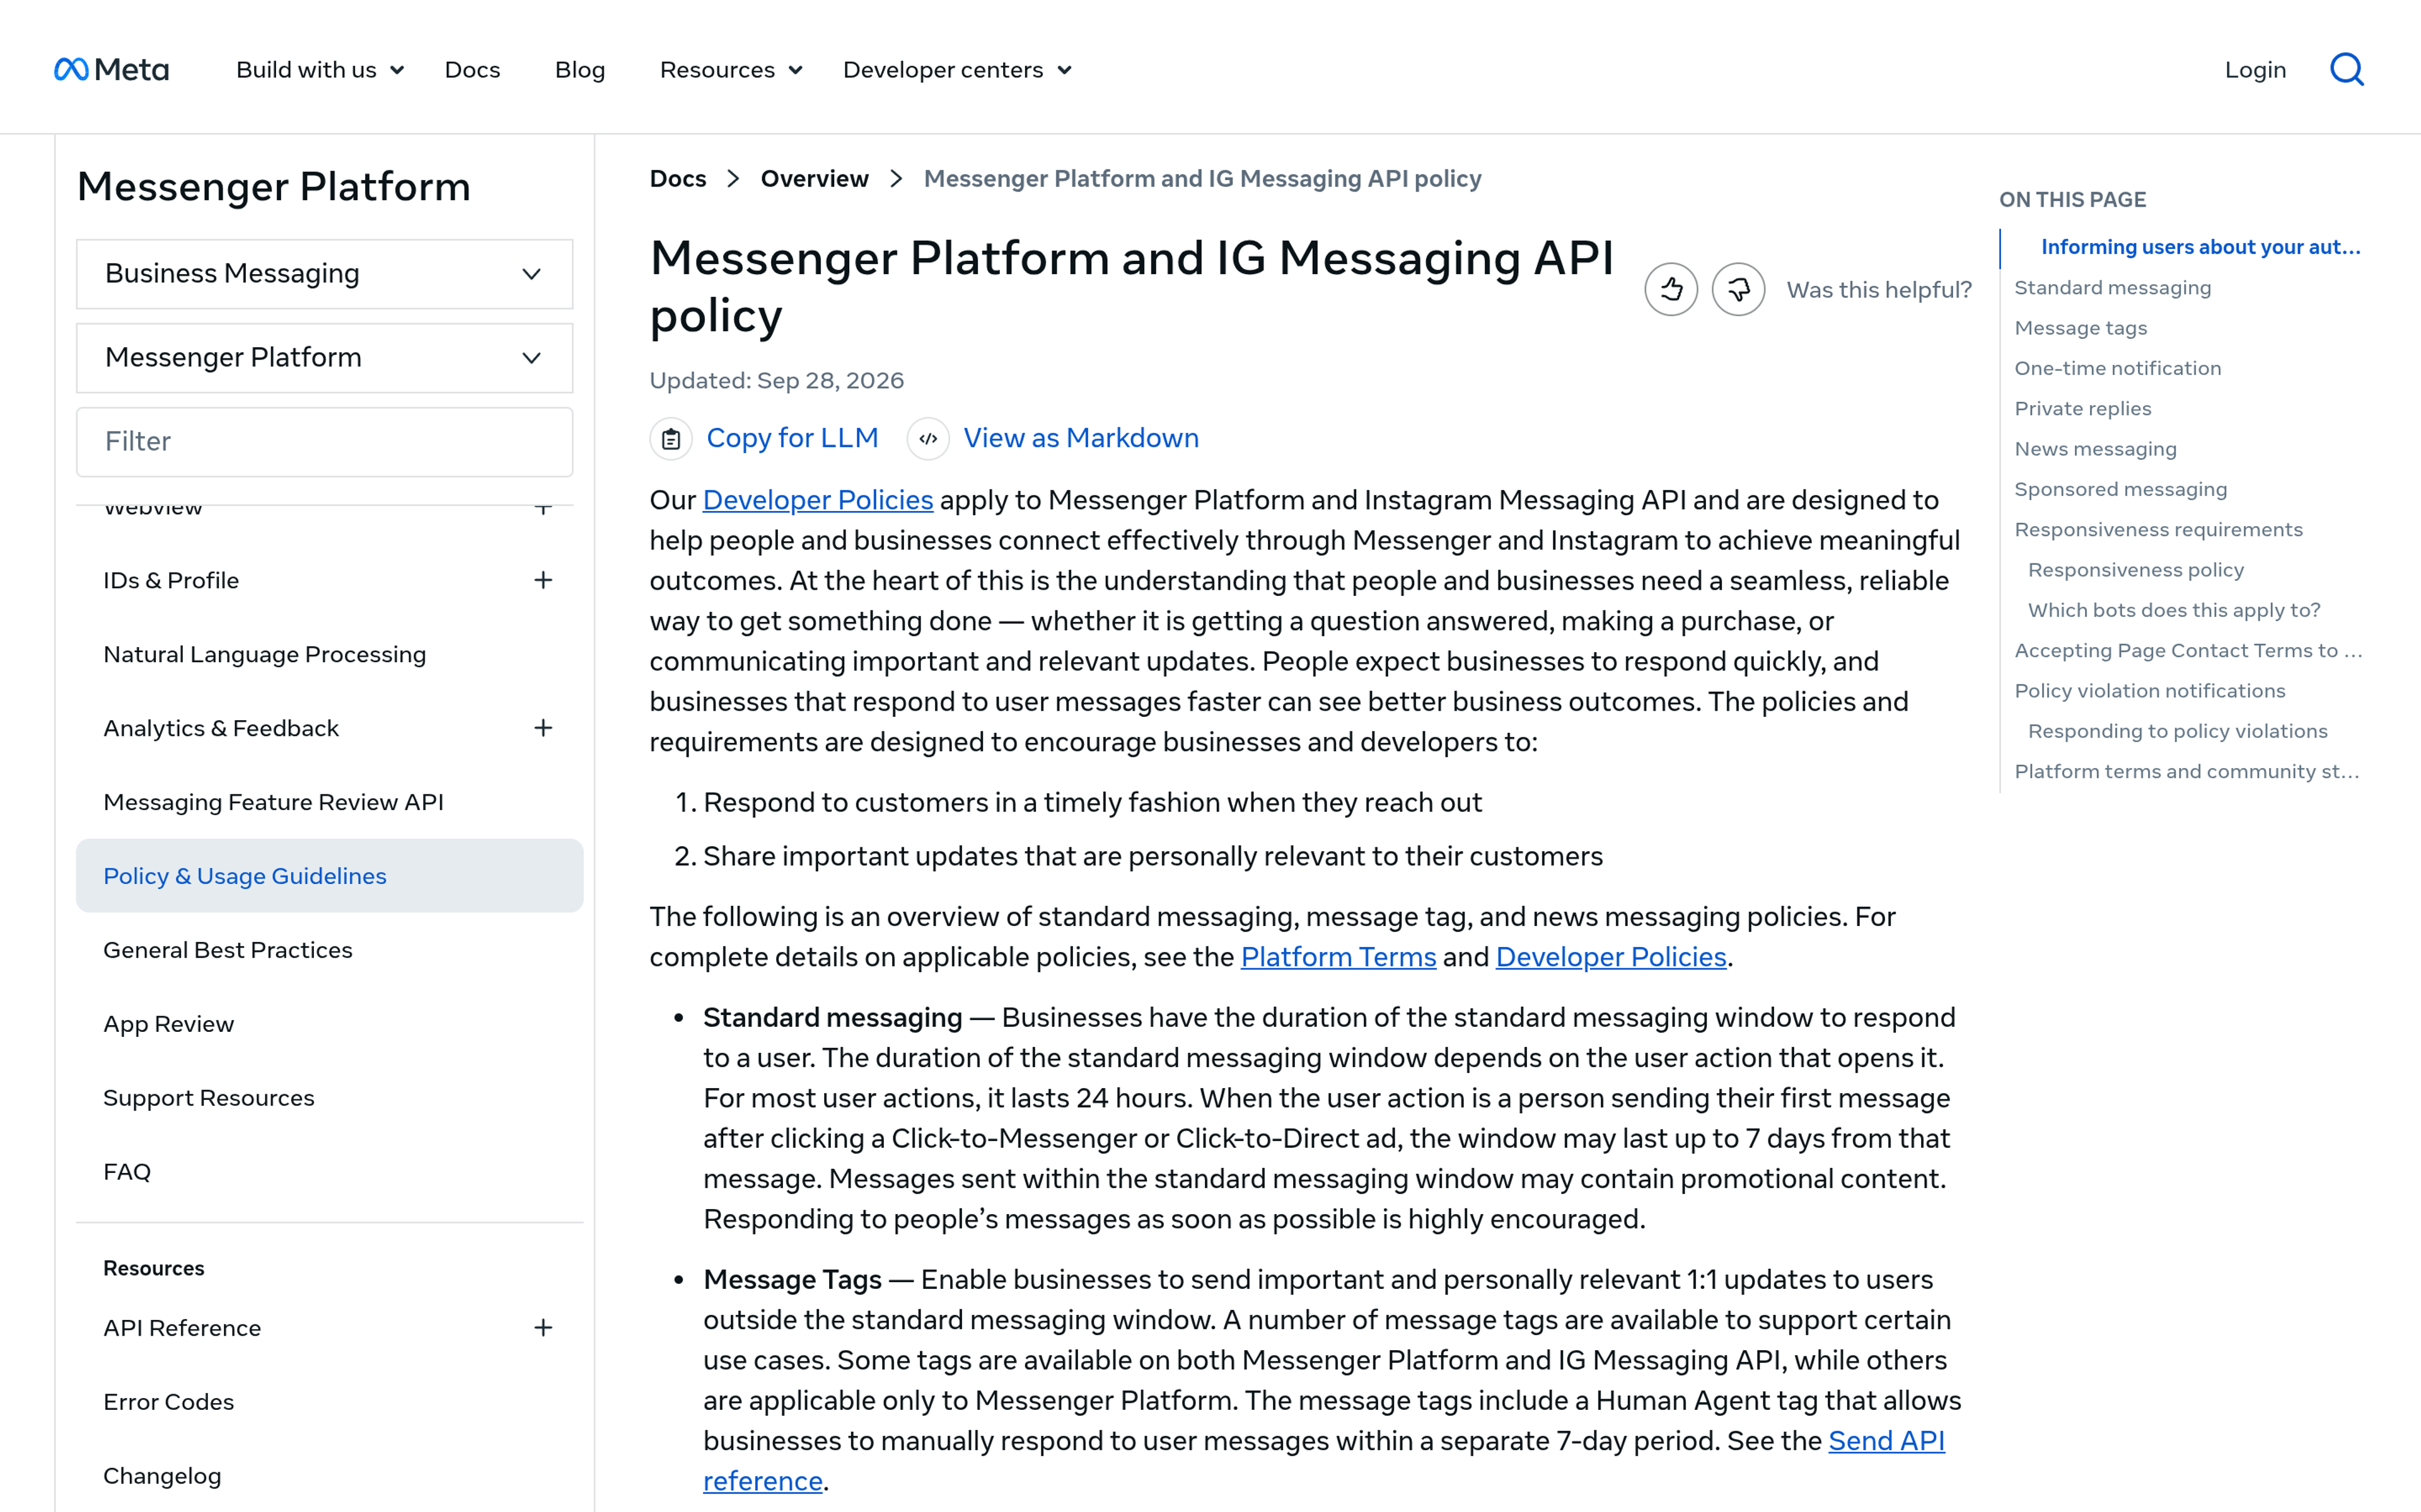Image resolution: width=2421 pixels, height=1512 pixels.
Task: Select Error Codes in the sidebar
Action: pyautogui.click(x=169, y=1402)
